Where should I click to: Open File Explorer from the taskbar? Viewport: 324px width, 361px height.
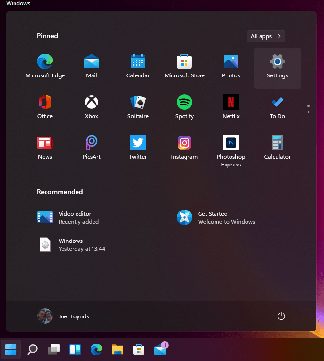tap(118, 349)
